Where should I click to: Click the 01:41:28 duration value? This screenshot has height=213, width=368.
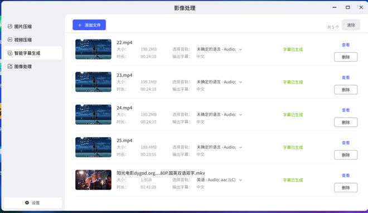click(148, 187)
